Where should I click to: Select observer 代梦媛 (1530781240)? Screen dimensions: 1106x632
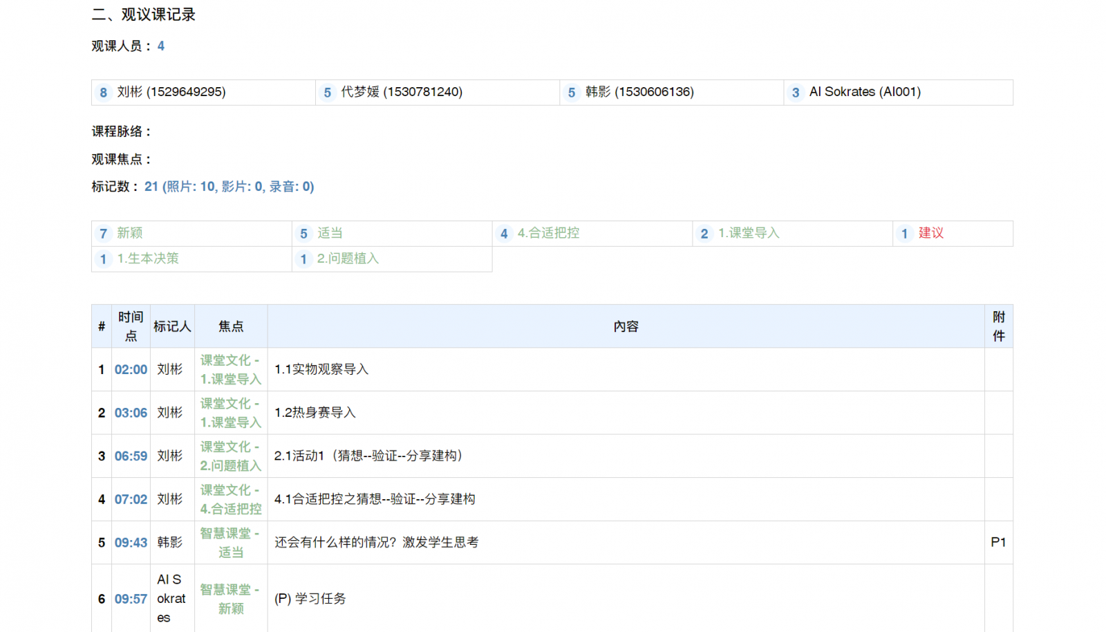(401, 92)
